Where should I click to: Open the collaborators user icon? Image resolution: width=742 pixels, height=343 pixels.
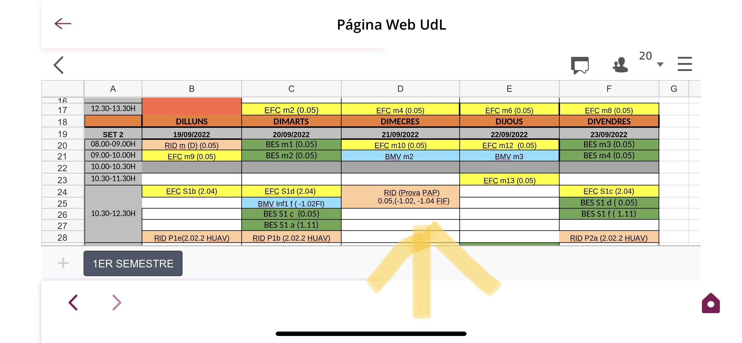point(620,65)
